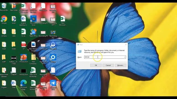
Task: Select the New Bitmap Image file
Action: coord(33,46)
